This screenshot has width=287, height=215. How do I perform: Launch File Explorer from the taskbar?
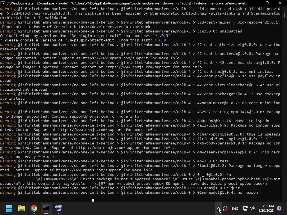pos(21,208)
